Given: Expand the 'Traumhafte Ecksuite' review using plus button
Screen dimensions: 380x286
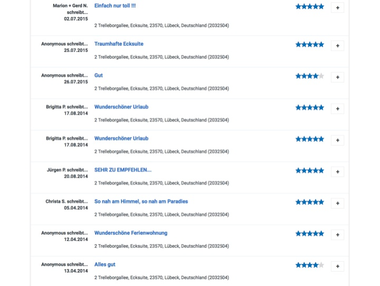Looking at the screenshot, I should tap(338, 45).
